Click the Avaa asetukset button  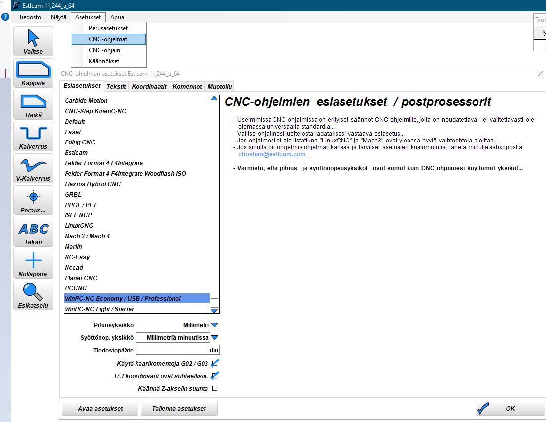click(x=100, y=408)
